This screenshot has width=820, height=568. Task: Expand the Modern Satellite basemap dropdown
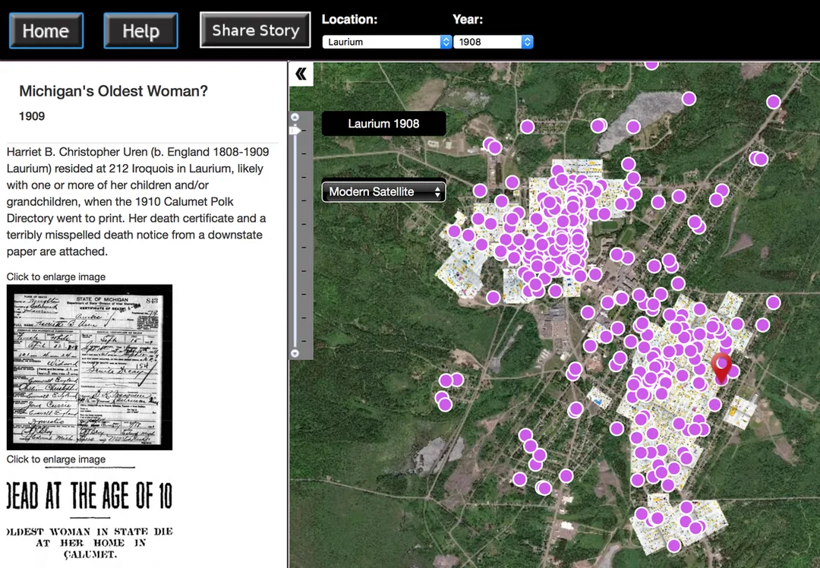coord(383,191)
